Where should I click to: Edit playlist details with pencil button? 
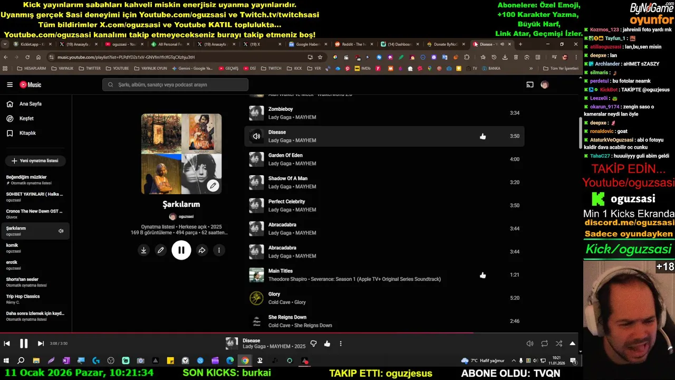pyautogui.click(x=161, y=250)
